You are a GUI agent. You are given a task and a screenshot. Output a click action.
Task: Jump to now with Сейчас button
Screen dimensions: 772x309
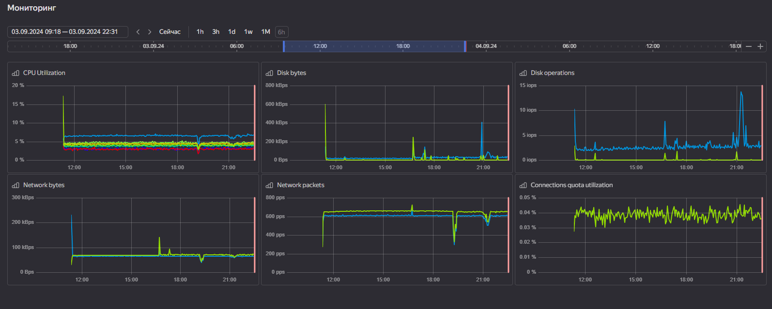(x=170, y=32)
